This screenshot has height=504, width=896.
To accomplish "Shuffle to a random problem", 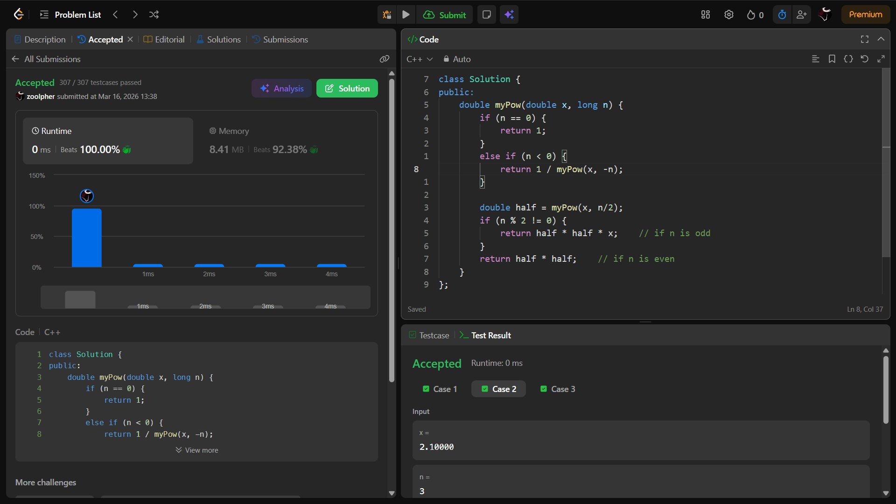I will (x=154, y=14).
